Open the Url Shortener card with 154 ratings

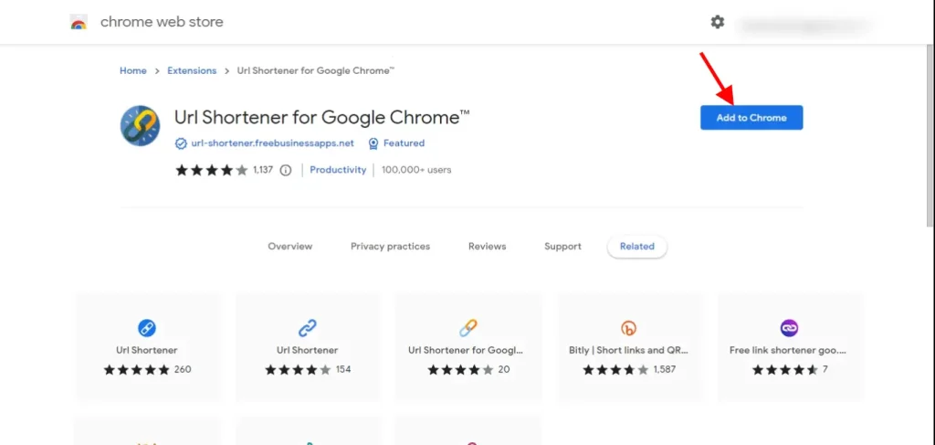pos(307,346)
